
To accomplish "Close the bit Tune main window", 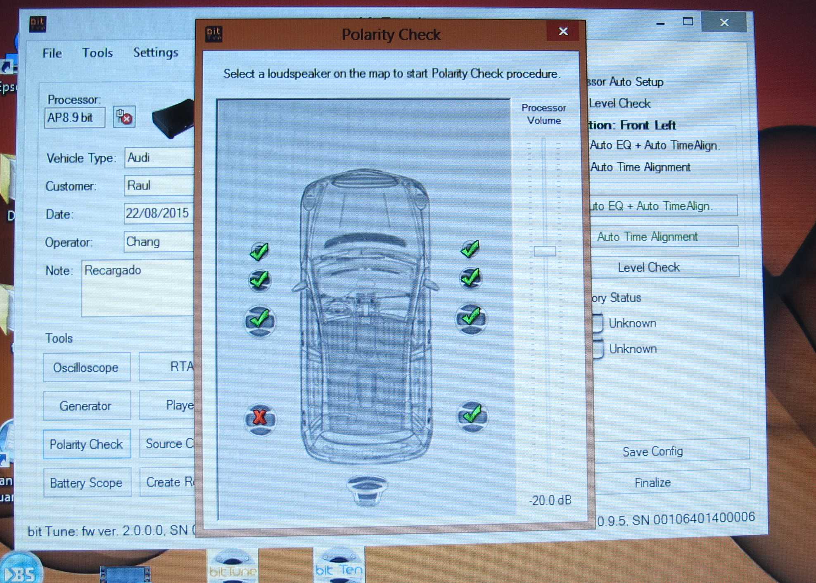I will pyautogui.click(x=724, y=22).
